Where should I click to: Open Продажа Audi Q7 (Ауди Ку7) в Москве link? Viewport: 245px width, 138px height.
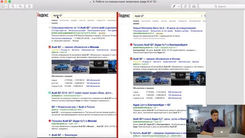pos(74,121)
